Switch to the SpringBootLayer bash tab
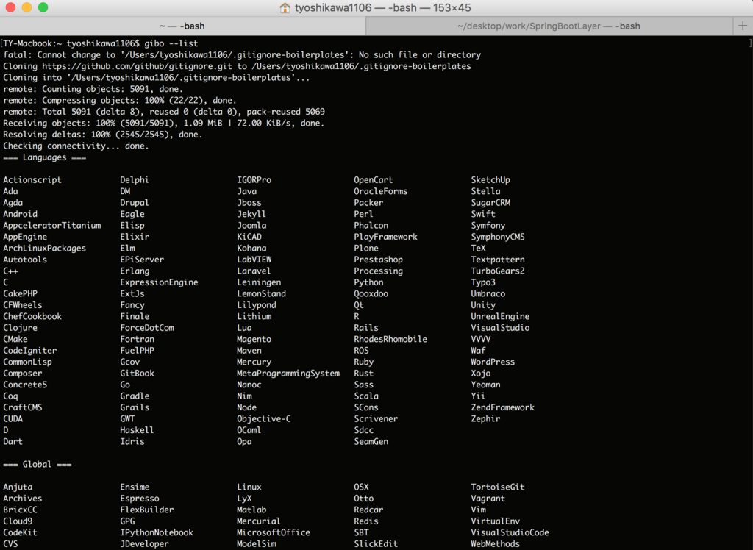753x550 pixels. tap(549, 26)
